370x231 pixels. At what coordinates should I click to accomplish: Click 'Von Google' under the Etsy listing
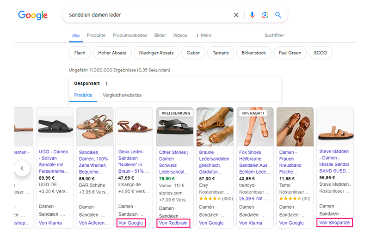point(211,223)
